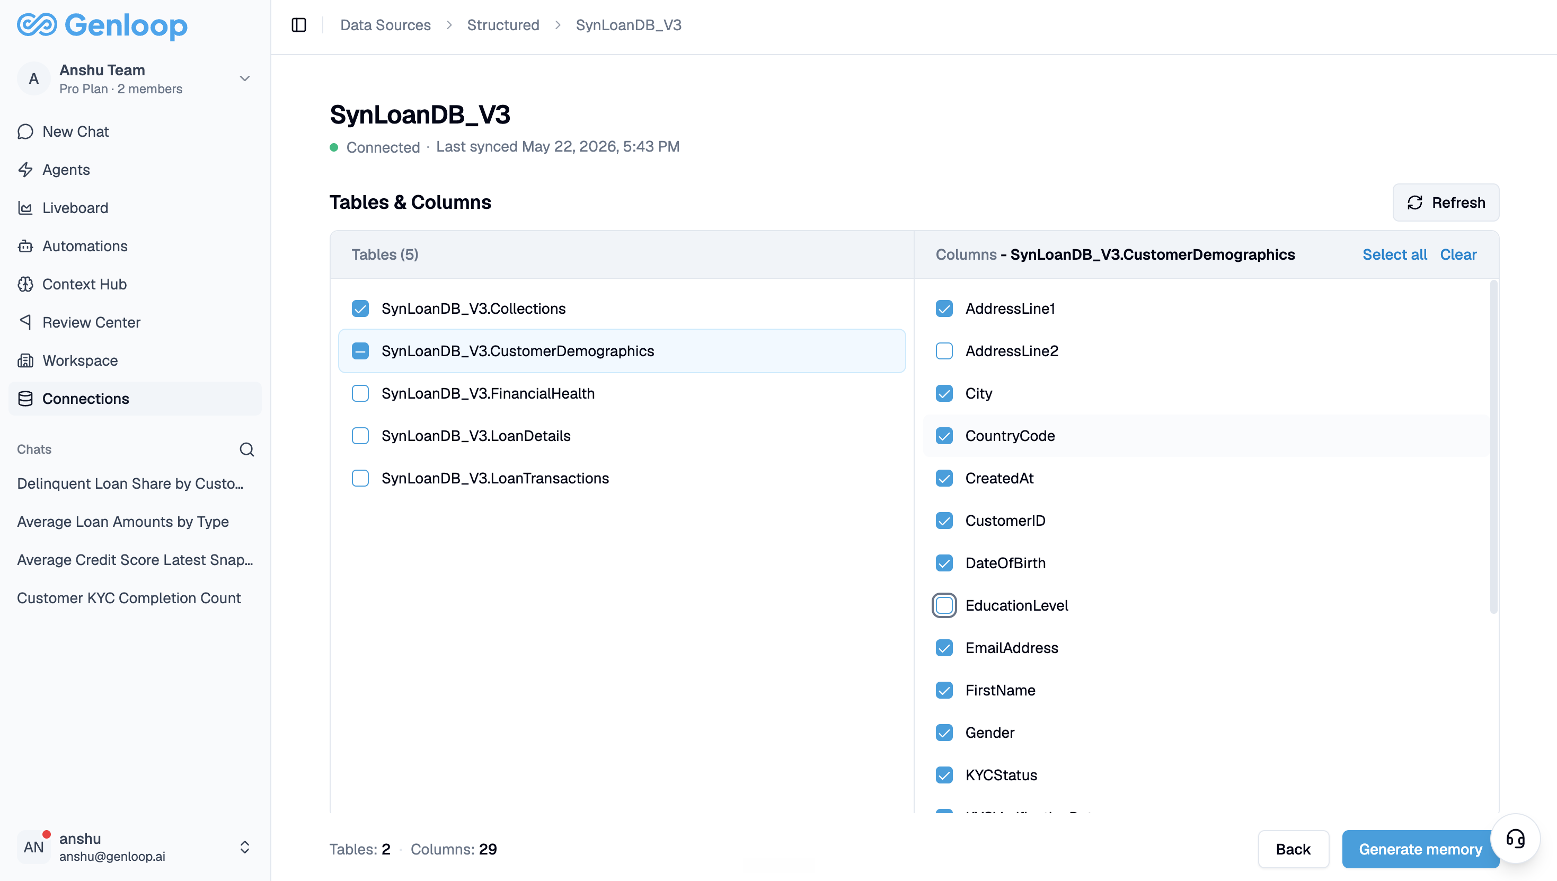
Task: Click the Agents lightning icon
Action: click(25, 170)
